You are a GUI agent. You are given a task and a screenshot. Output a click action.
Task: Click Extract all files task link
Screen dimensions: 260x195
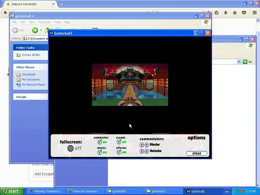[x=31, y=55]
